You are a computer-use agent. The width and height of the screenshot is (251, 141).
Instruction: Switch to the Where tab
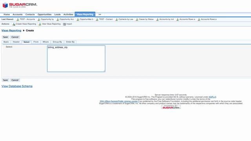pos(45,42)
